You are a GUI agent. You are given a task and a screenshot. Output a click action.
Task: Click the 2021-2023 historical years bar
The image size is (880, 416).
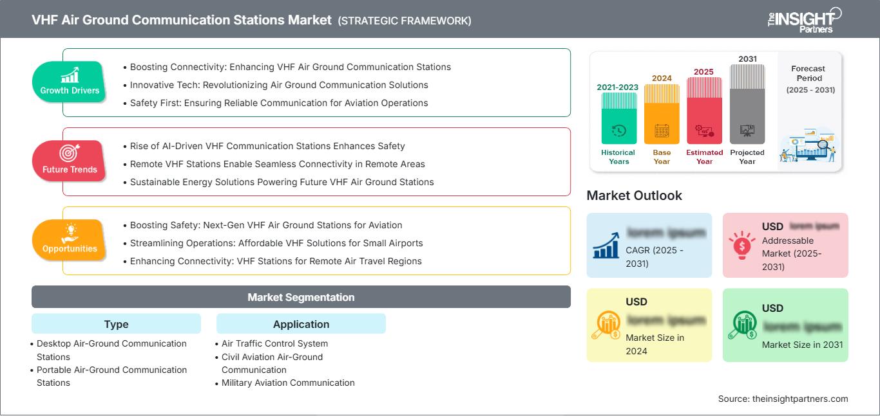point(618,118)
